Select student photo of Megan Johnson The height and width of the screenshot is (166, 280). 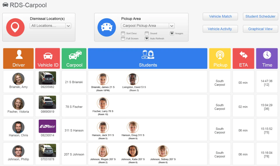click(103, 151)
